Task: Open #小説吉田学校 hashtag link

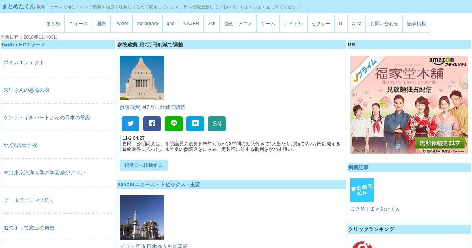Action: [20, 145]
